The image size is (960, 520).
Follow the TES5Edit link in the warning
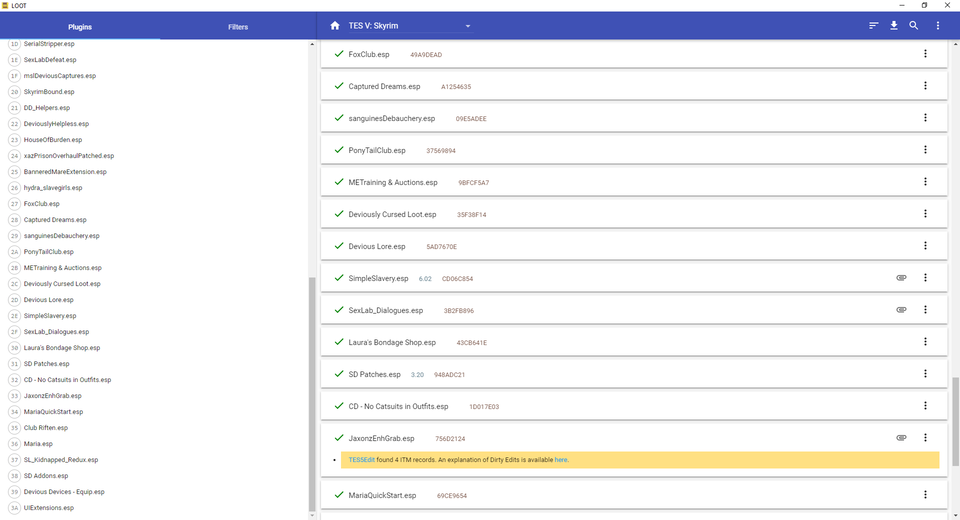tap(361, 460)
